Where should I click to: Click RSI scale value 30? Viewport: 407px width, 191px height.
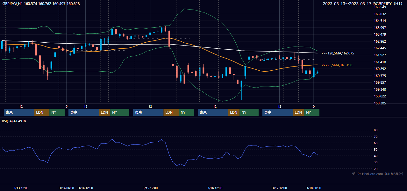coord(375,162)
